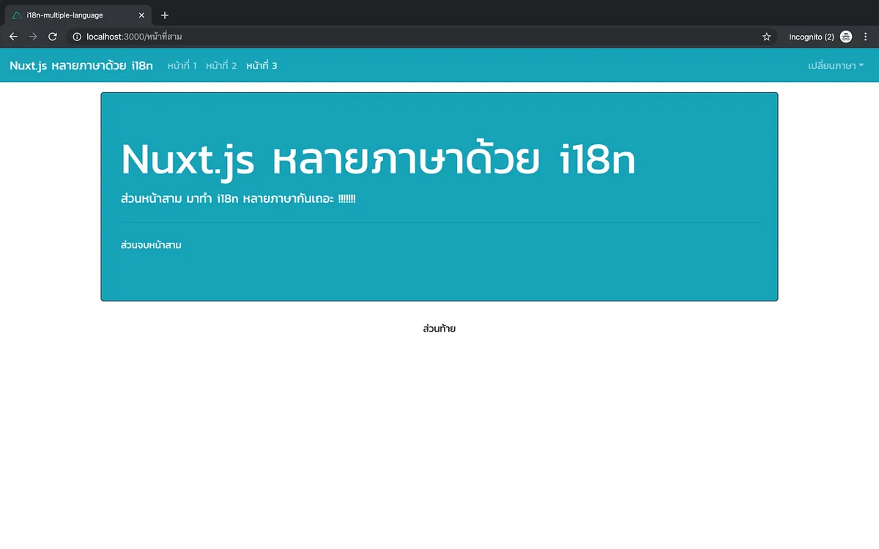This screenshot has width=879, height=549.
Task: Click the forward navigation arrow
Action: pos(33,37)
